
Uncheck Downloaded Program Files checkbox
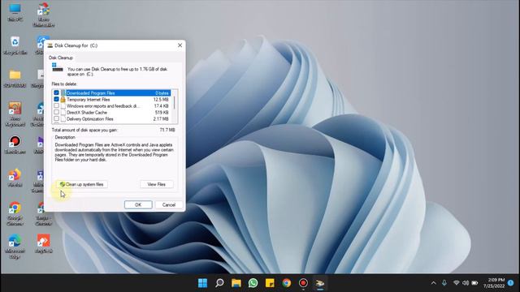pyautogui.click(x=56, y=92)
